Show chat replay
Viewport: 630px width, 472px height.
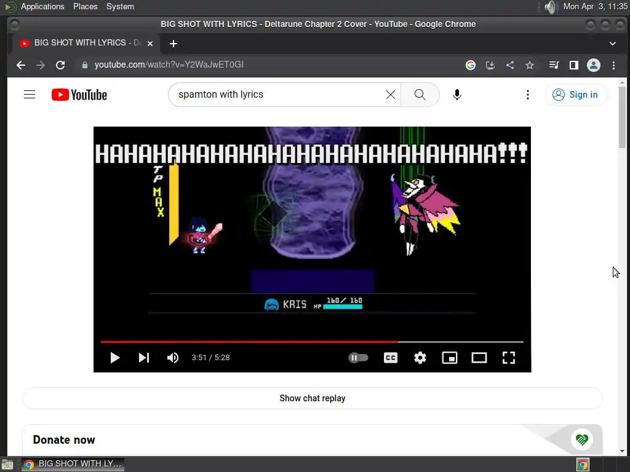point(312,398)
